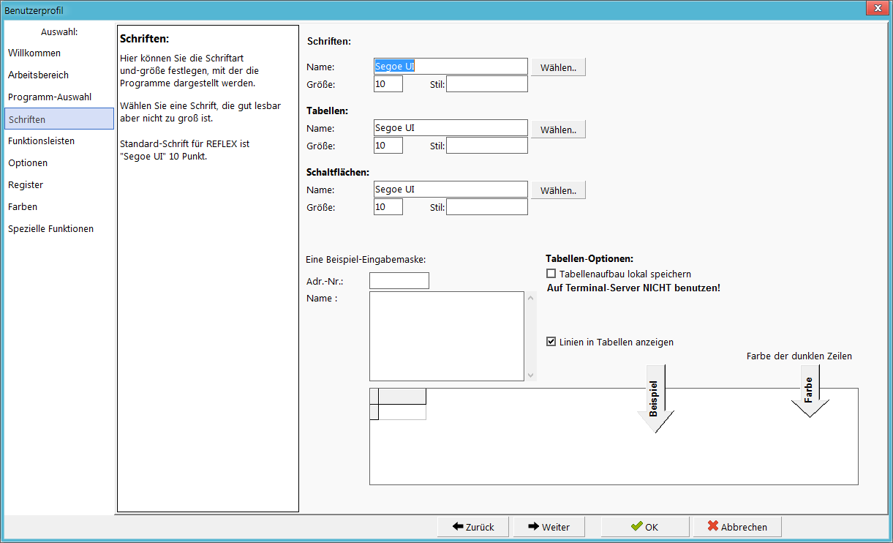Image resolution: width=893 pixels, height=543 pixels.
Task: Toggle Linien in Tabellen anzeigen
Action: [551, 342]
